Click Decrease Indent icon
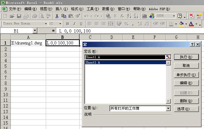Image resolution: width=204 pixels, height=129 pixels. pos(156,24)
